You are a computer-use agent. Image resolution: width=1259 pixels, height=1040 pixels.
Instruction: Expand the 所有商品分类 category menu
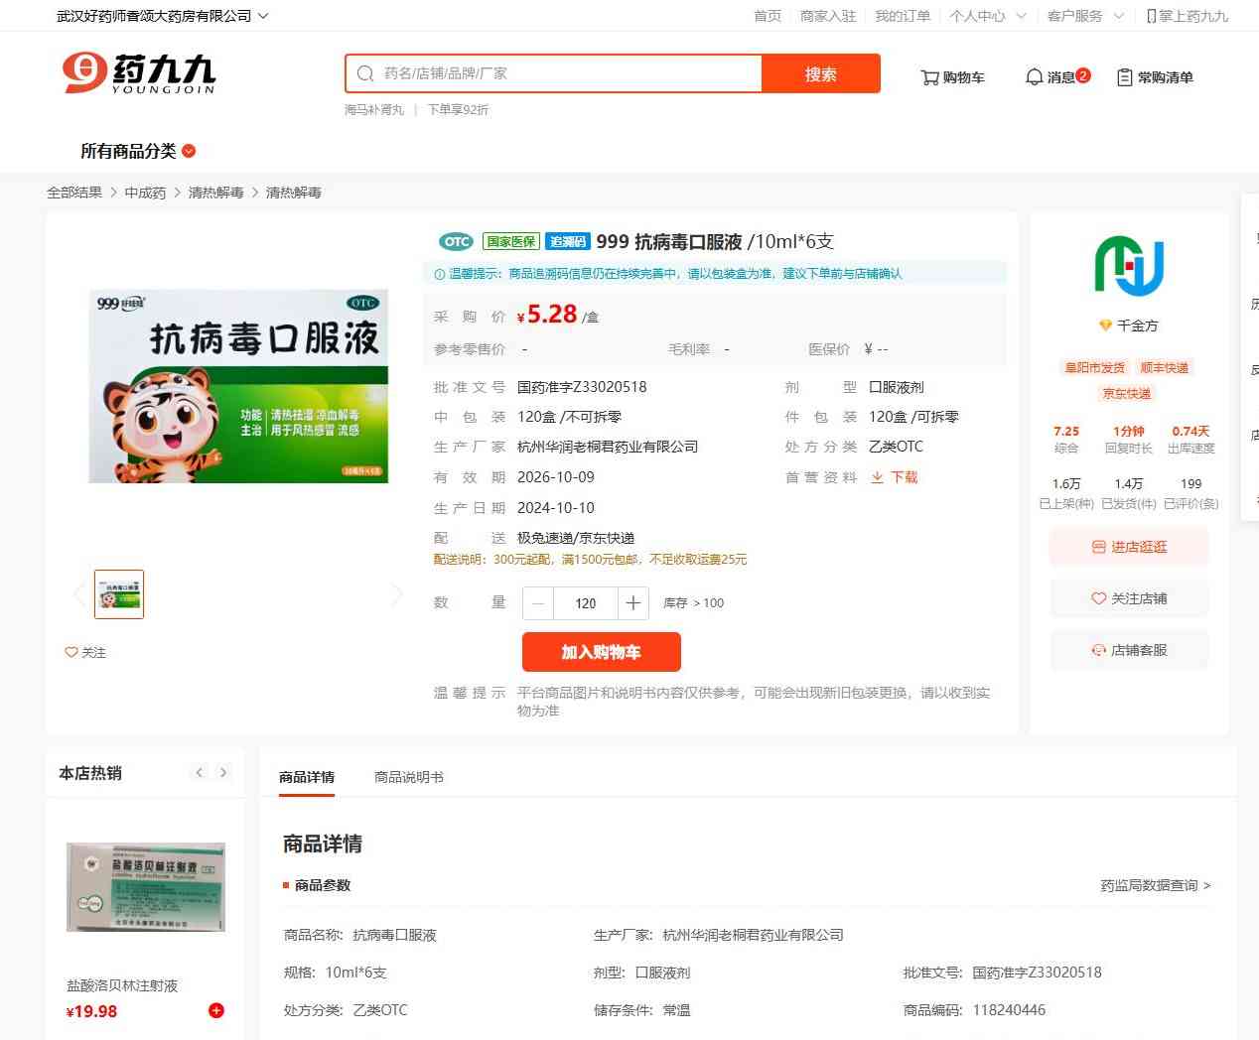pos(138,151)
